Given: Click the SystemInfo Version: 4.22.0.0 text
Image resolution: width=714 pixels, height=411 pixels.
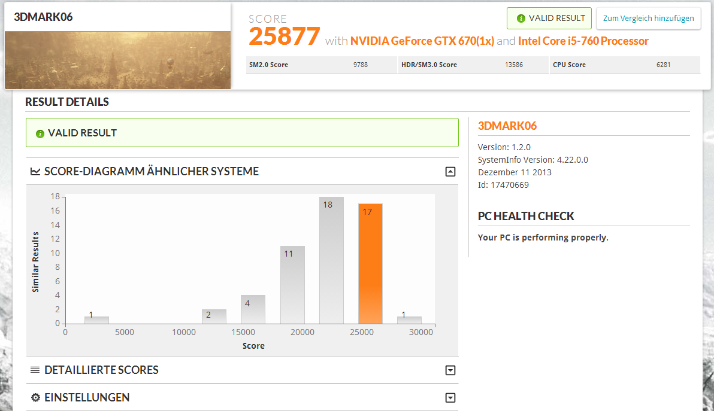Looking at the screenshot, I should click(x=533, y=160).
